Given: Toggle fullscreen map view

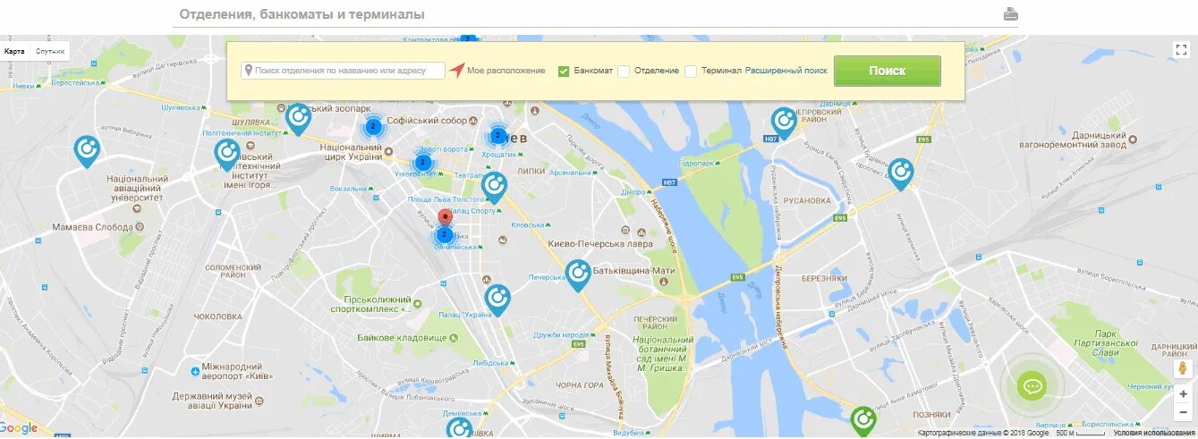Looking at the screenshot, I should [x=1181, y=50].
